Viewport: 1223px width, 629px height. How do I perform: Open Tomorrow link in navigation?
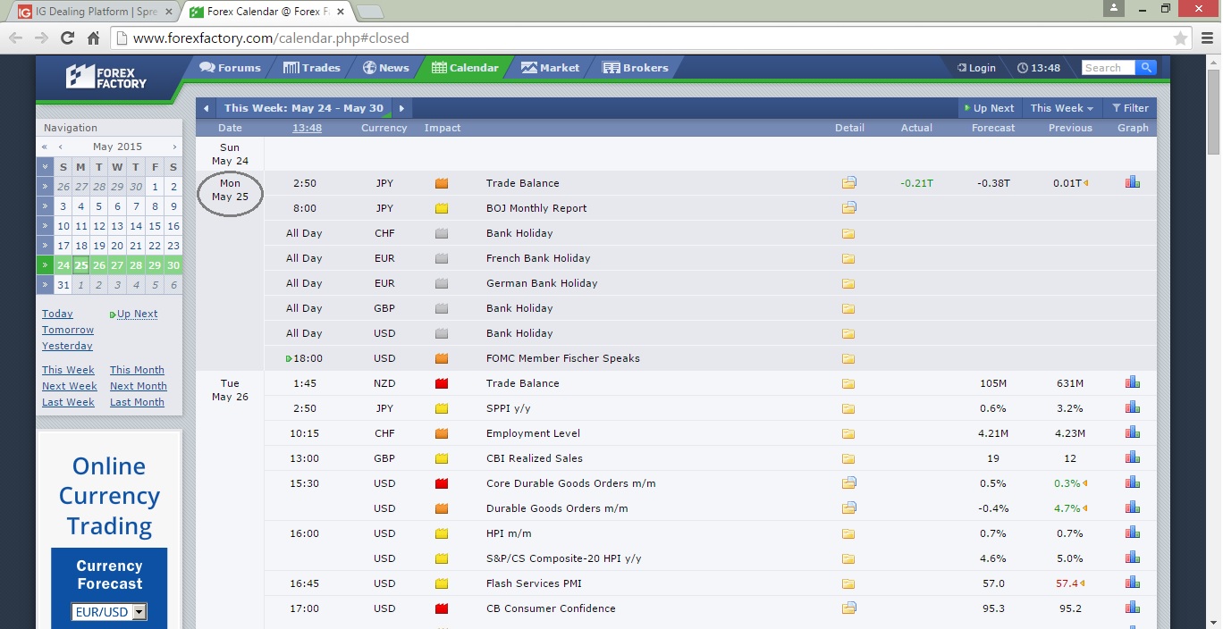click(x=68, y=330)
